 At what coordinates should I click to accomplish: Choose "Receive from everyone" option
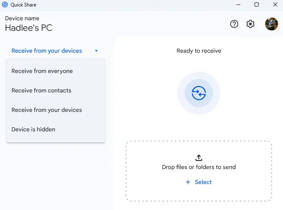coord(42,71)
